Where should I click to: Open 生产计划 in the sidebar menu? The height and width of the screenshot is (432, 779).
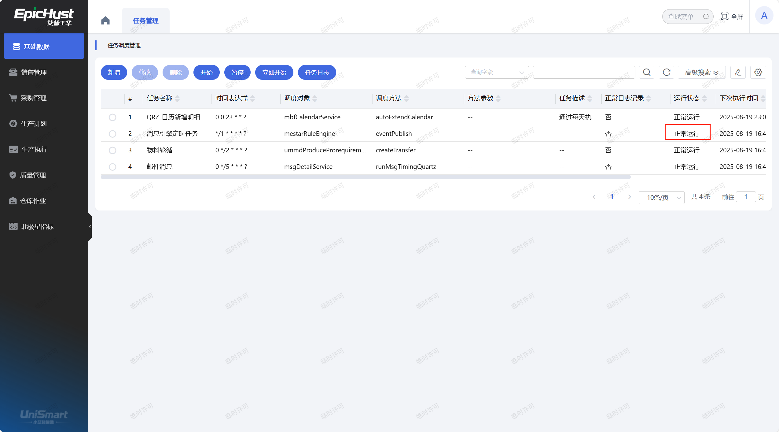[x=34, y=124]
